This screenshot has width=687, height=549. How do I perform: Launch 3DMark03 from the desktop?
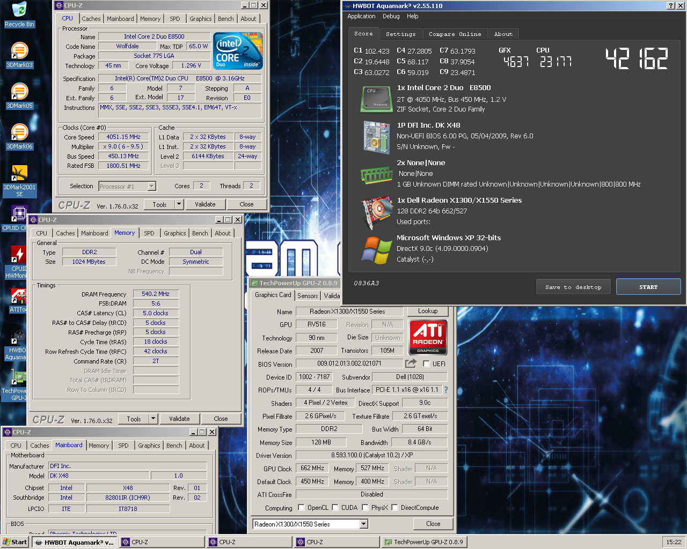click(19, 56)
